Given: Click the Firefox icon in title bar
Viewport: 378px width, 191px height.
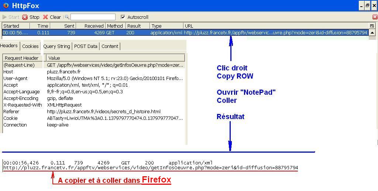Looking at the screenshot, I should [6, 6].
